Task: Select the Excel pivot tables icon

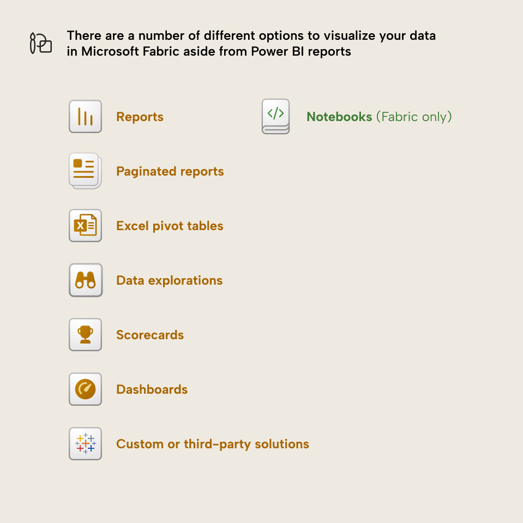Action: pos(85,225)
